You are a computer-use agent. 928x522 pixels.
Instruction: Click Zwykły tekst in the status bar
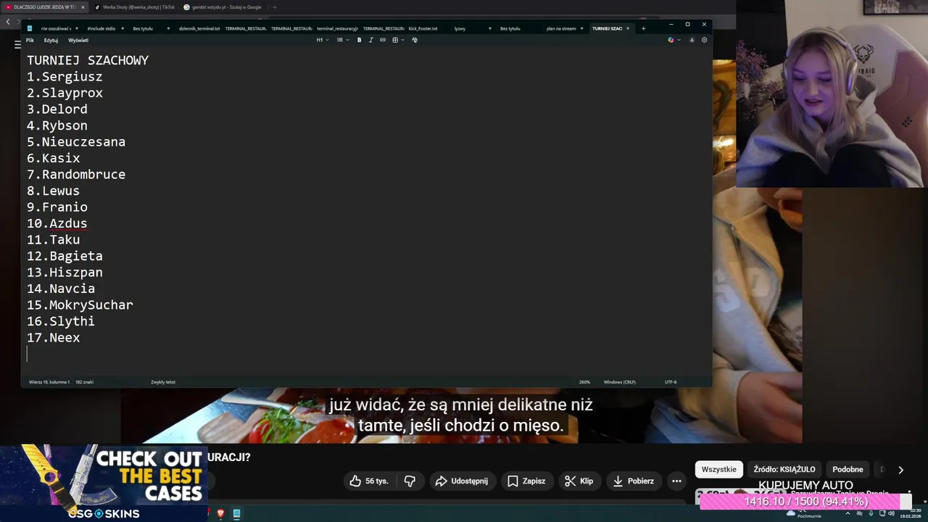tap(163, 382)
